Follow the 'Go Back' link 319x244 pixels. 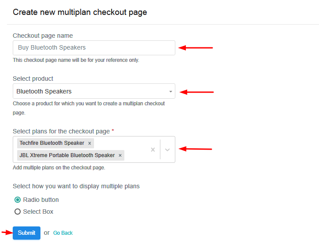(63, 233)
